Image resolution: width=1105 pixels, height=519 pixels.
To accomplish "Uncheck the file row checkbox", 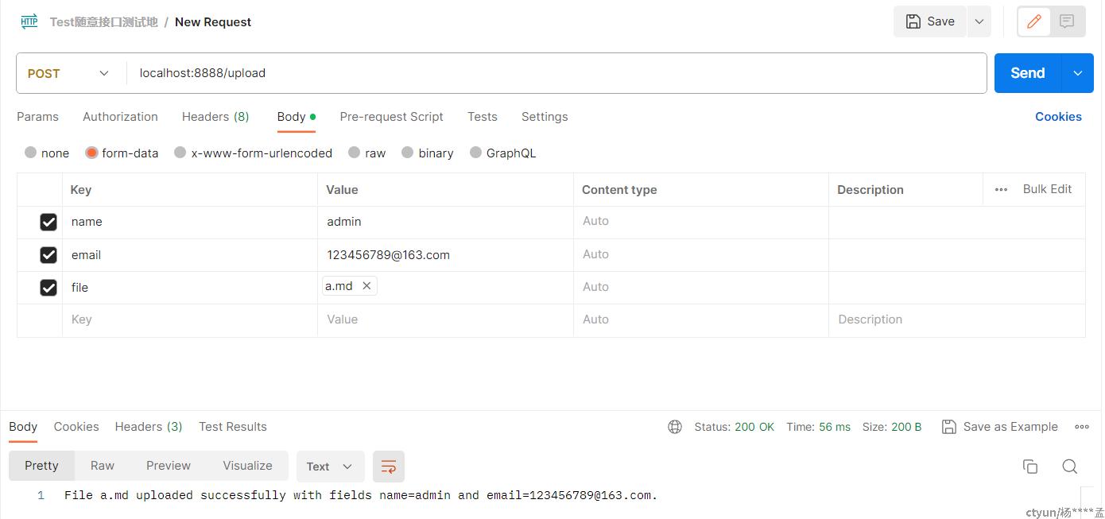I will pos(48,287).
